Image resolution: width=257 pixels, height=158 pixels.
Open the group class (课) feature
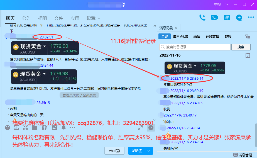[x=227, y=18]
